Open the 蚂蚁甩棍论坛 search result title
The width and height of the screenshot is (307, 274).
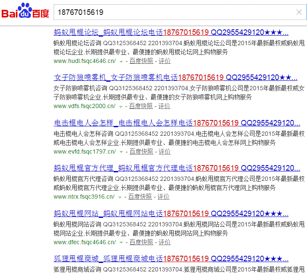point(171,32)
